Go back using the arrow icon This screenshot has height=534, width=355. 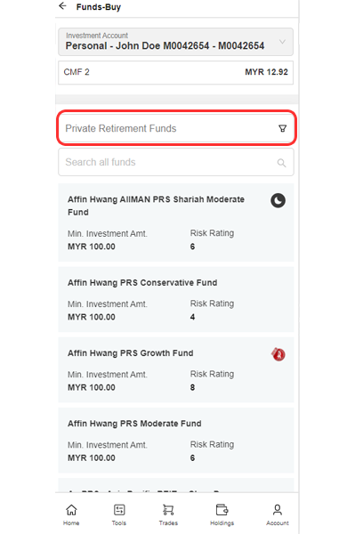click(62, 6)
